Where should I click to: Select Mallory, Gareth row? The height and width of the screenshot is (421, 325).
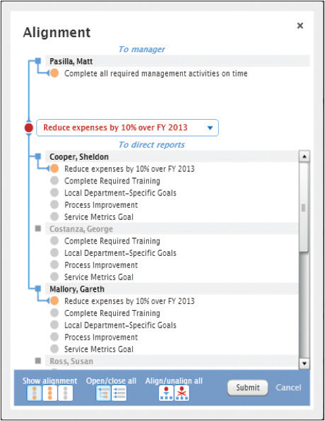172,289
